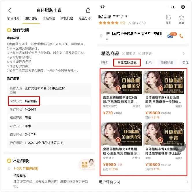
Task: Switch to the 常见问题 tab
Action: pos(67,18)
